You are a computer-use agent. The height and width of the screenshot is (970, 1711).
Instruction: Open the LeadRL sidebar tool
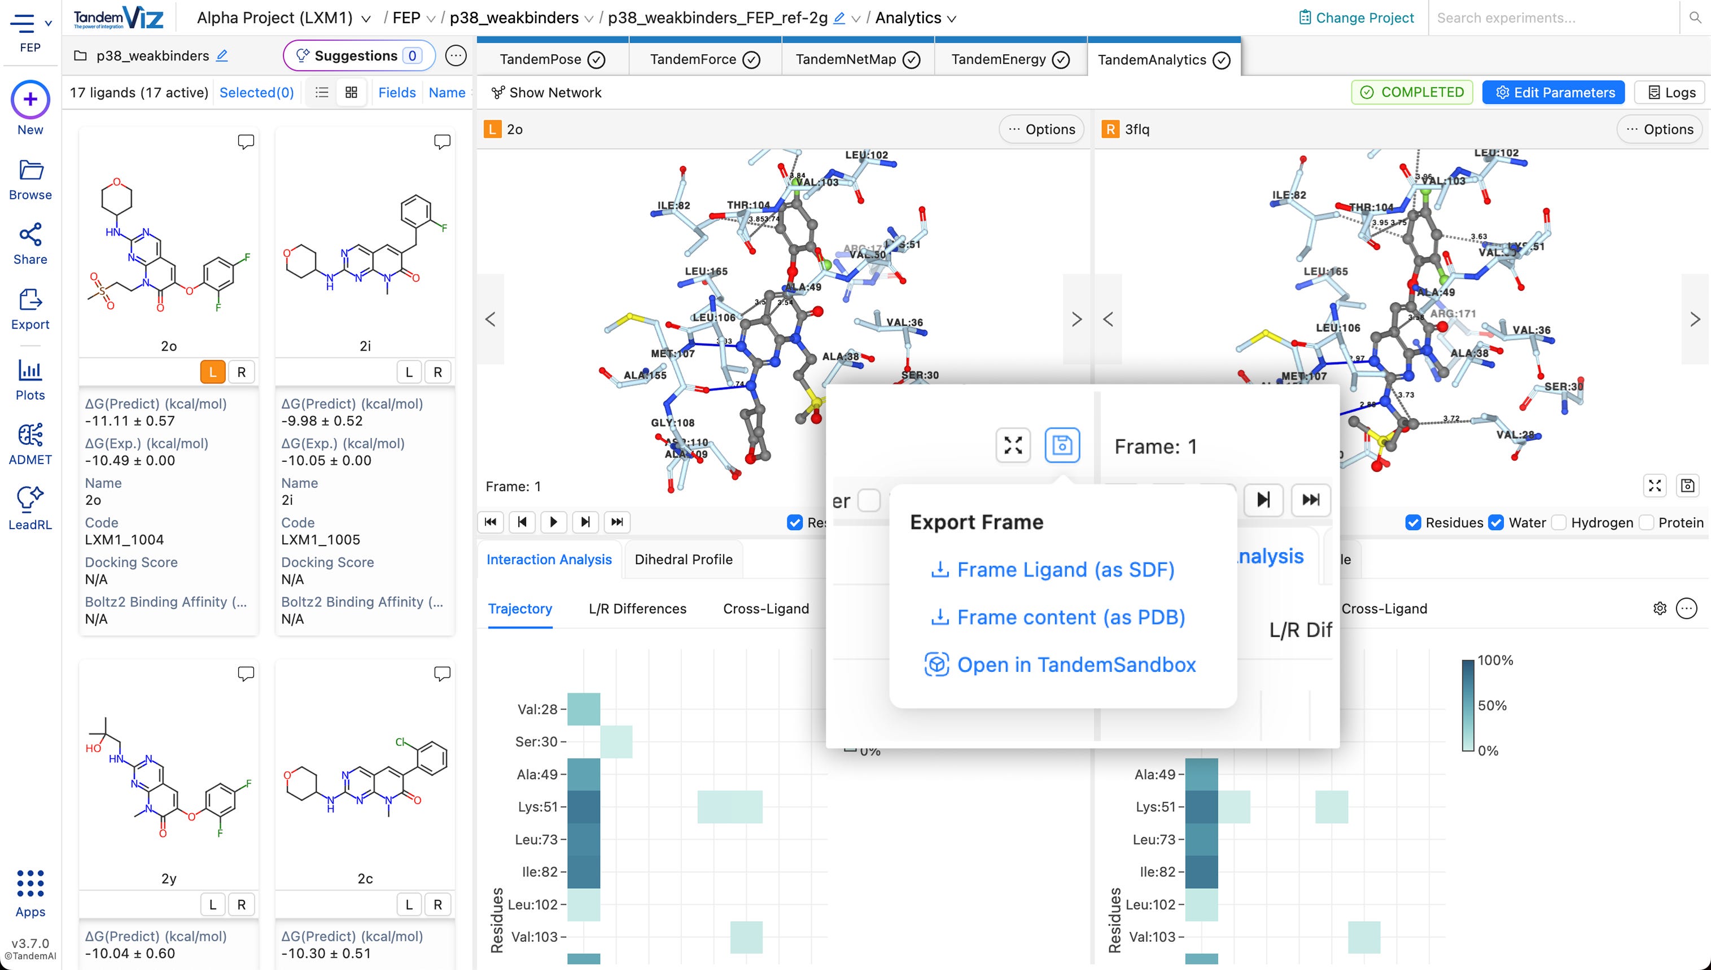click(x=30, y=509)
